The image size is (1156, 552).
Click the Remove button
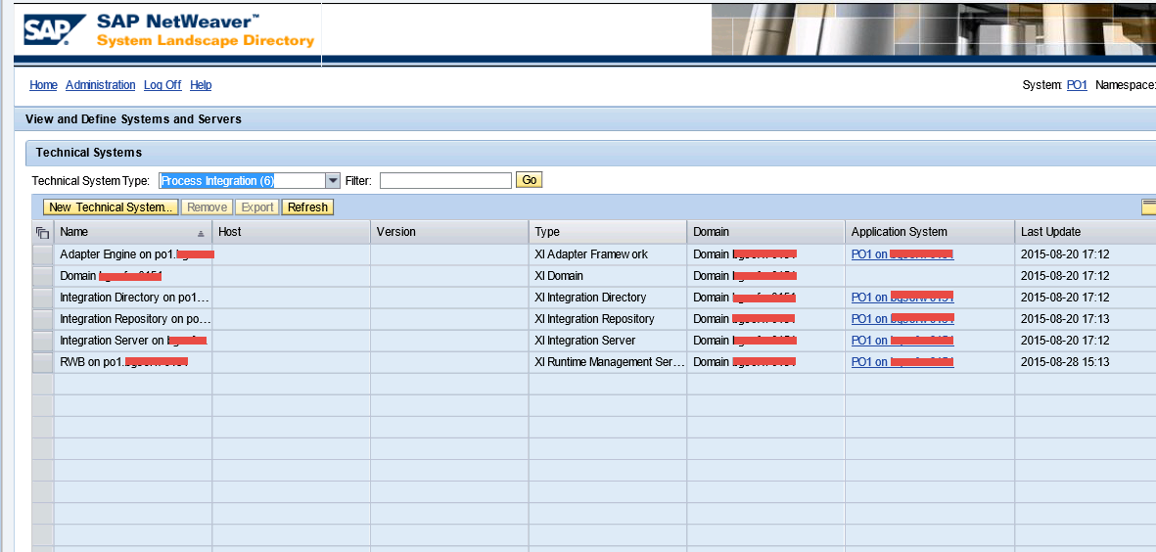click(208, 207)
